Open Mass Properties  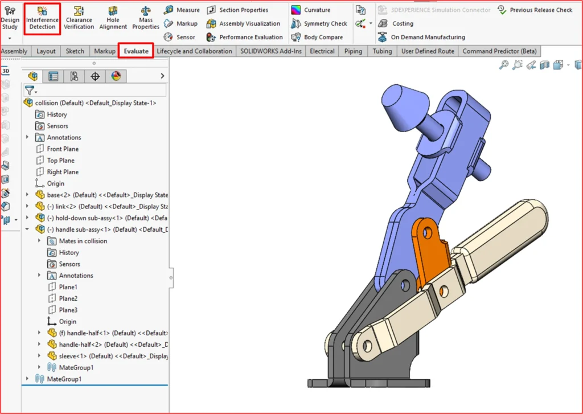[x=145, y=19]
